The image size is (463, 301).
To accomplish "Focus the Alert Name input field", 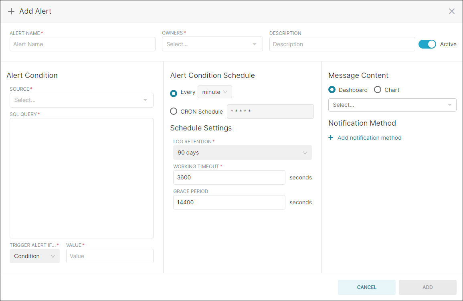I will [82, 44].
